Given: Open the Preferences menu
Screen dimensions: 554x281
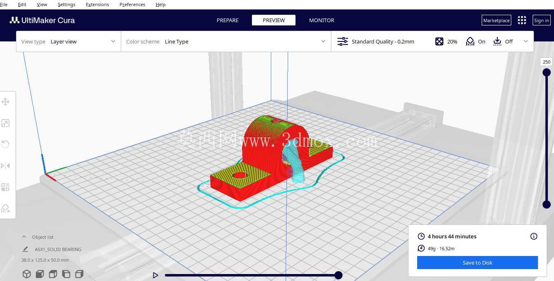Looking at the screenshot, I should pyautogui.click(x=132, y=5).
